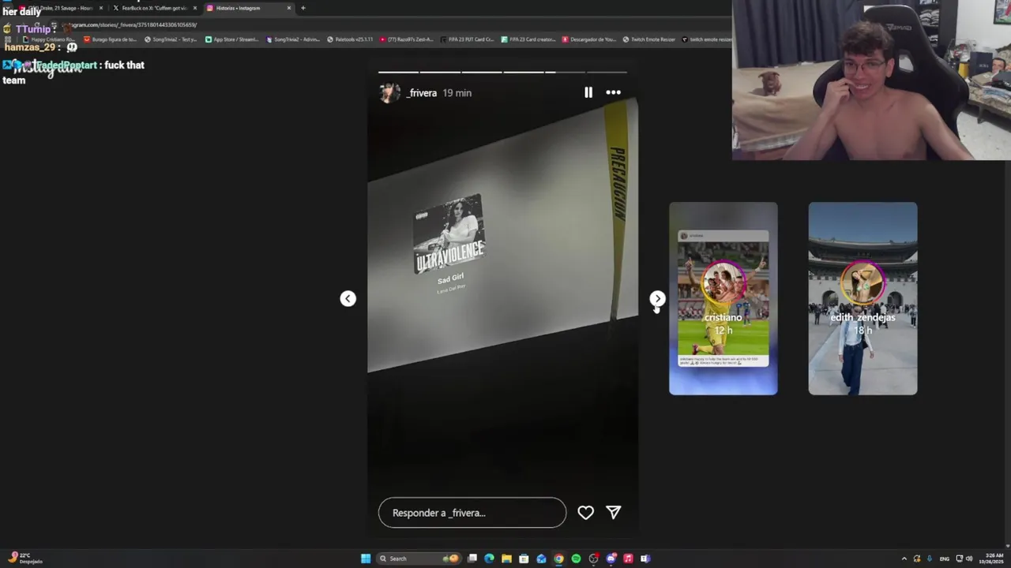The image size is (1011, 568).
Task: Open the SongTrivia2 Test bookmark
Action: click(x=171, y=39)
